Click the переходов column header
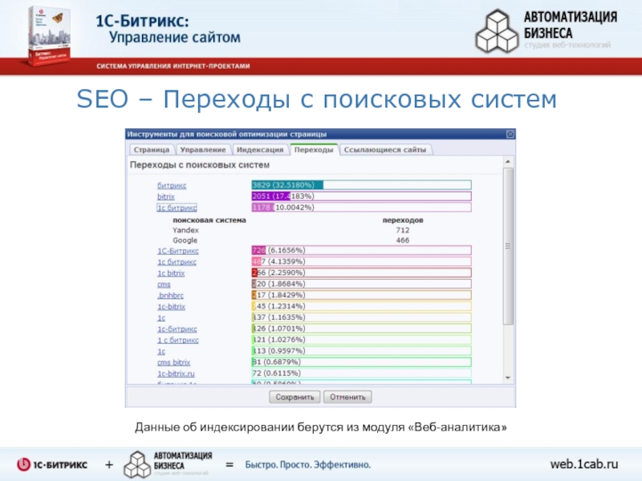The image size is (642, 481). click(x=403, y=220)
